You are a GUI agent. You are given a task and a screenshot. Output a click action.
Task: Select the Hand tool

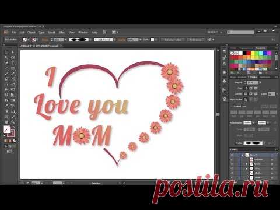(6, 122)
